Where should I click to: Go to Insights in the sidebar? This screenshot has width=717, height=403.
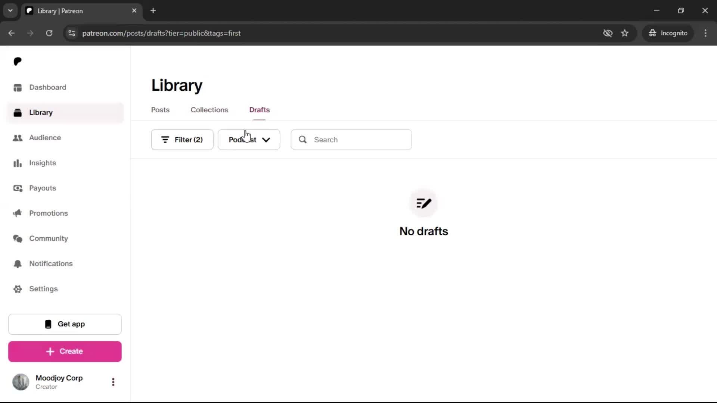pyautogui.click(x=65, y=163)
